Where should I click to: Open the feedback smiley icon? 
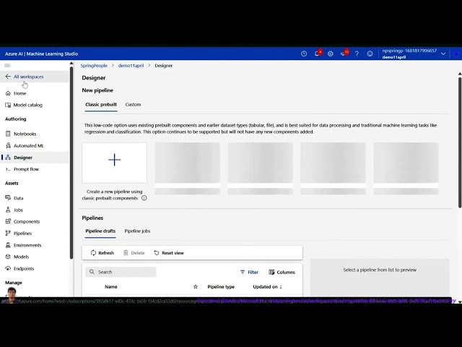(x=370, y=53)
